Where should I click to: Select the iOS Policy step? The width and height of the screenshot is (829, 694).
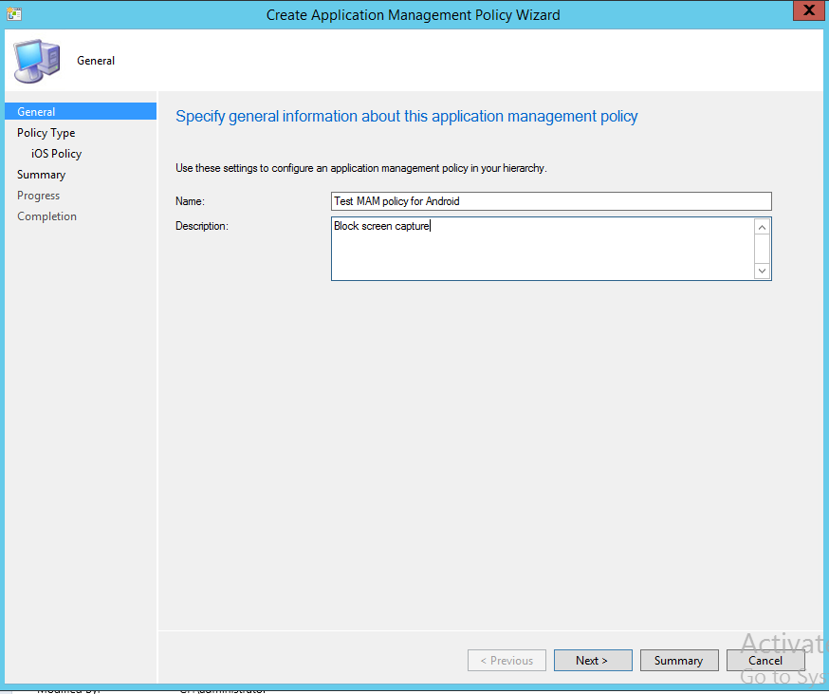(x=56, y=153)
